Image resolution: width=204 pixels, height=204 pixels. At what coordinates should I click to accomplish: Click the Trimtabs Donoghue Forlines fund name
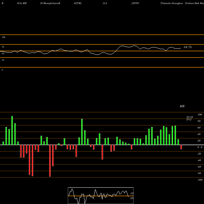(182, 3)
